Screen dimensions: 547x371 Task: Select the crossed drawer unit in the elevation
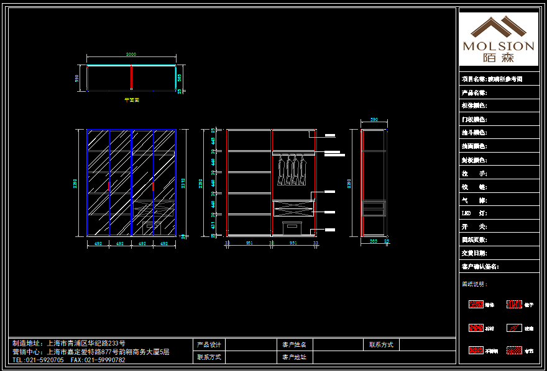292,208
